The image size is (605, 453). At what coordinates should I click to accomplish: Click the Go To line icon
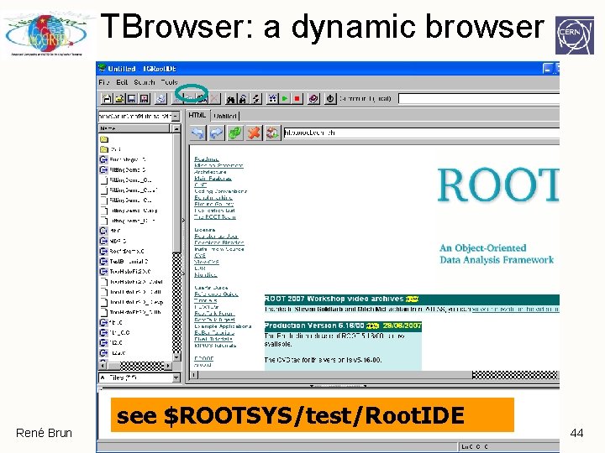255,99
